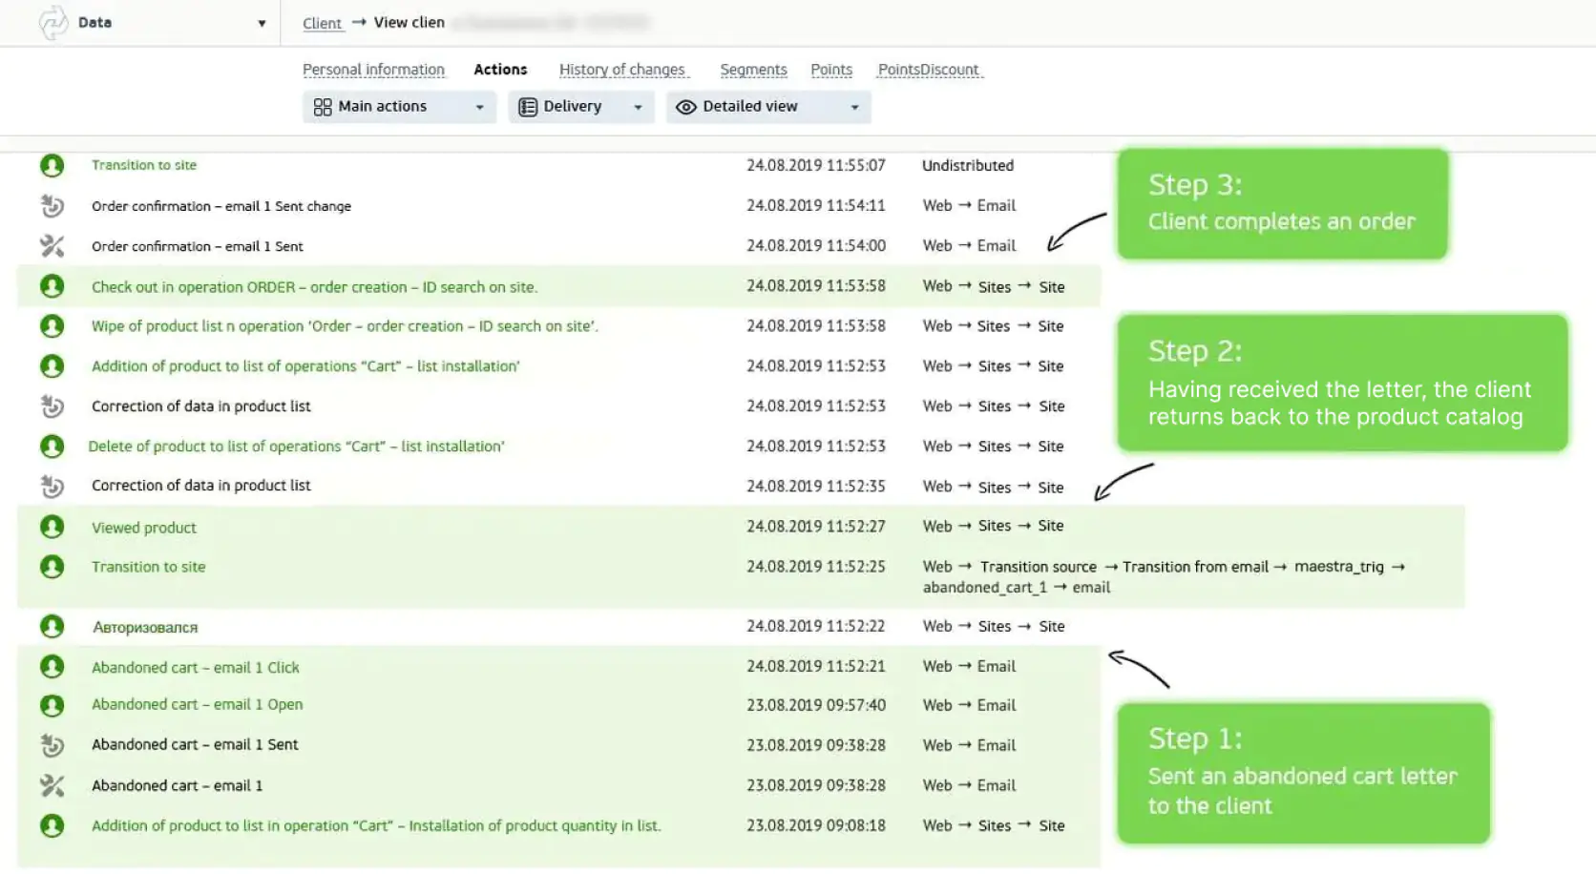Open Addition of product Cart list installation link

305,366
